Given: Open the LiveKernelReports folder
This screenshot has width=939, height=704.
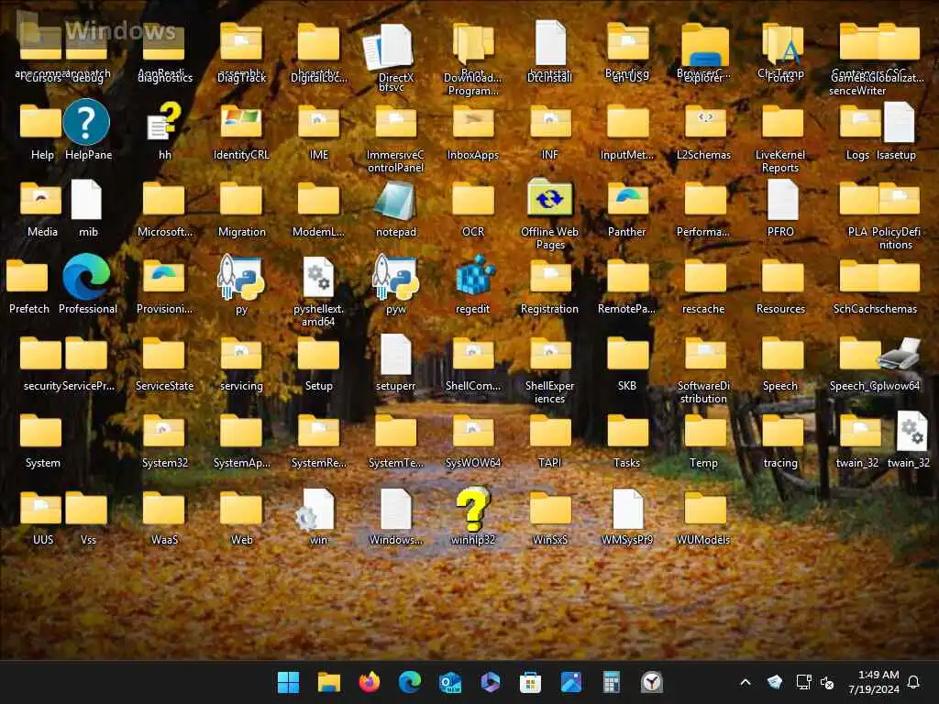Looking at the screenshot, I should [x=782, y=122].
